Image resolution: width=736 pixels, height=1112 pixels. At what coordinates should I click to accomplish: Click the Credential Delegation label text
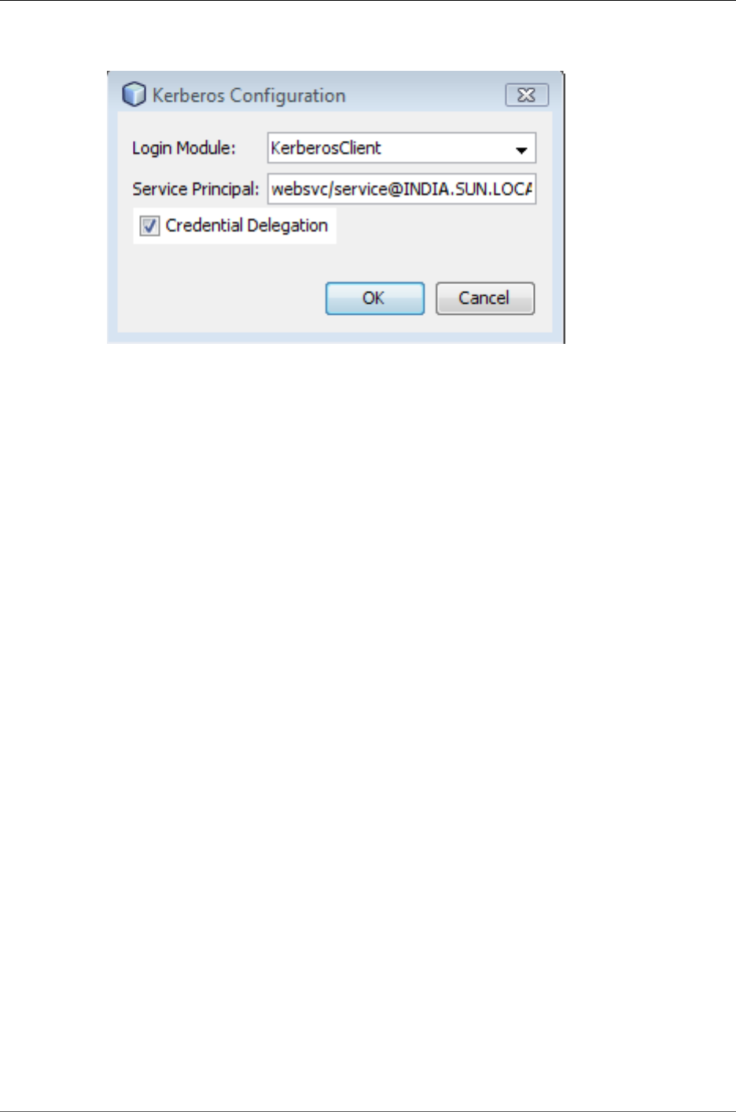pyautogui.click(x=246, y=226)
